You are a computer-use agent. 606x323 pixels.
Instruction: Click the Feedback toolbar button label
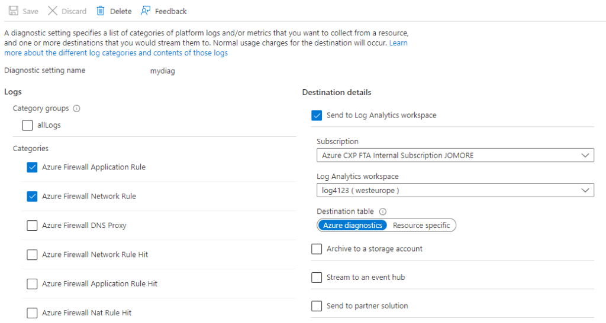click(170, 11)
